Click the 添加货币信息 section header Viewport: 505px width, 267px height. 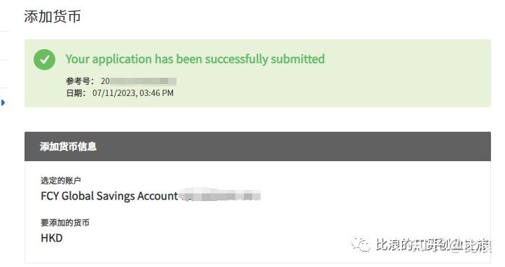click(x=68, y=146)
